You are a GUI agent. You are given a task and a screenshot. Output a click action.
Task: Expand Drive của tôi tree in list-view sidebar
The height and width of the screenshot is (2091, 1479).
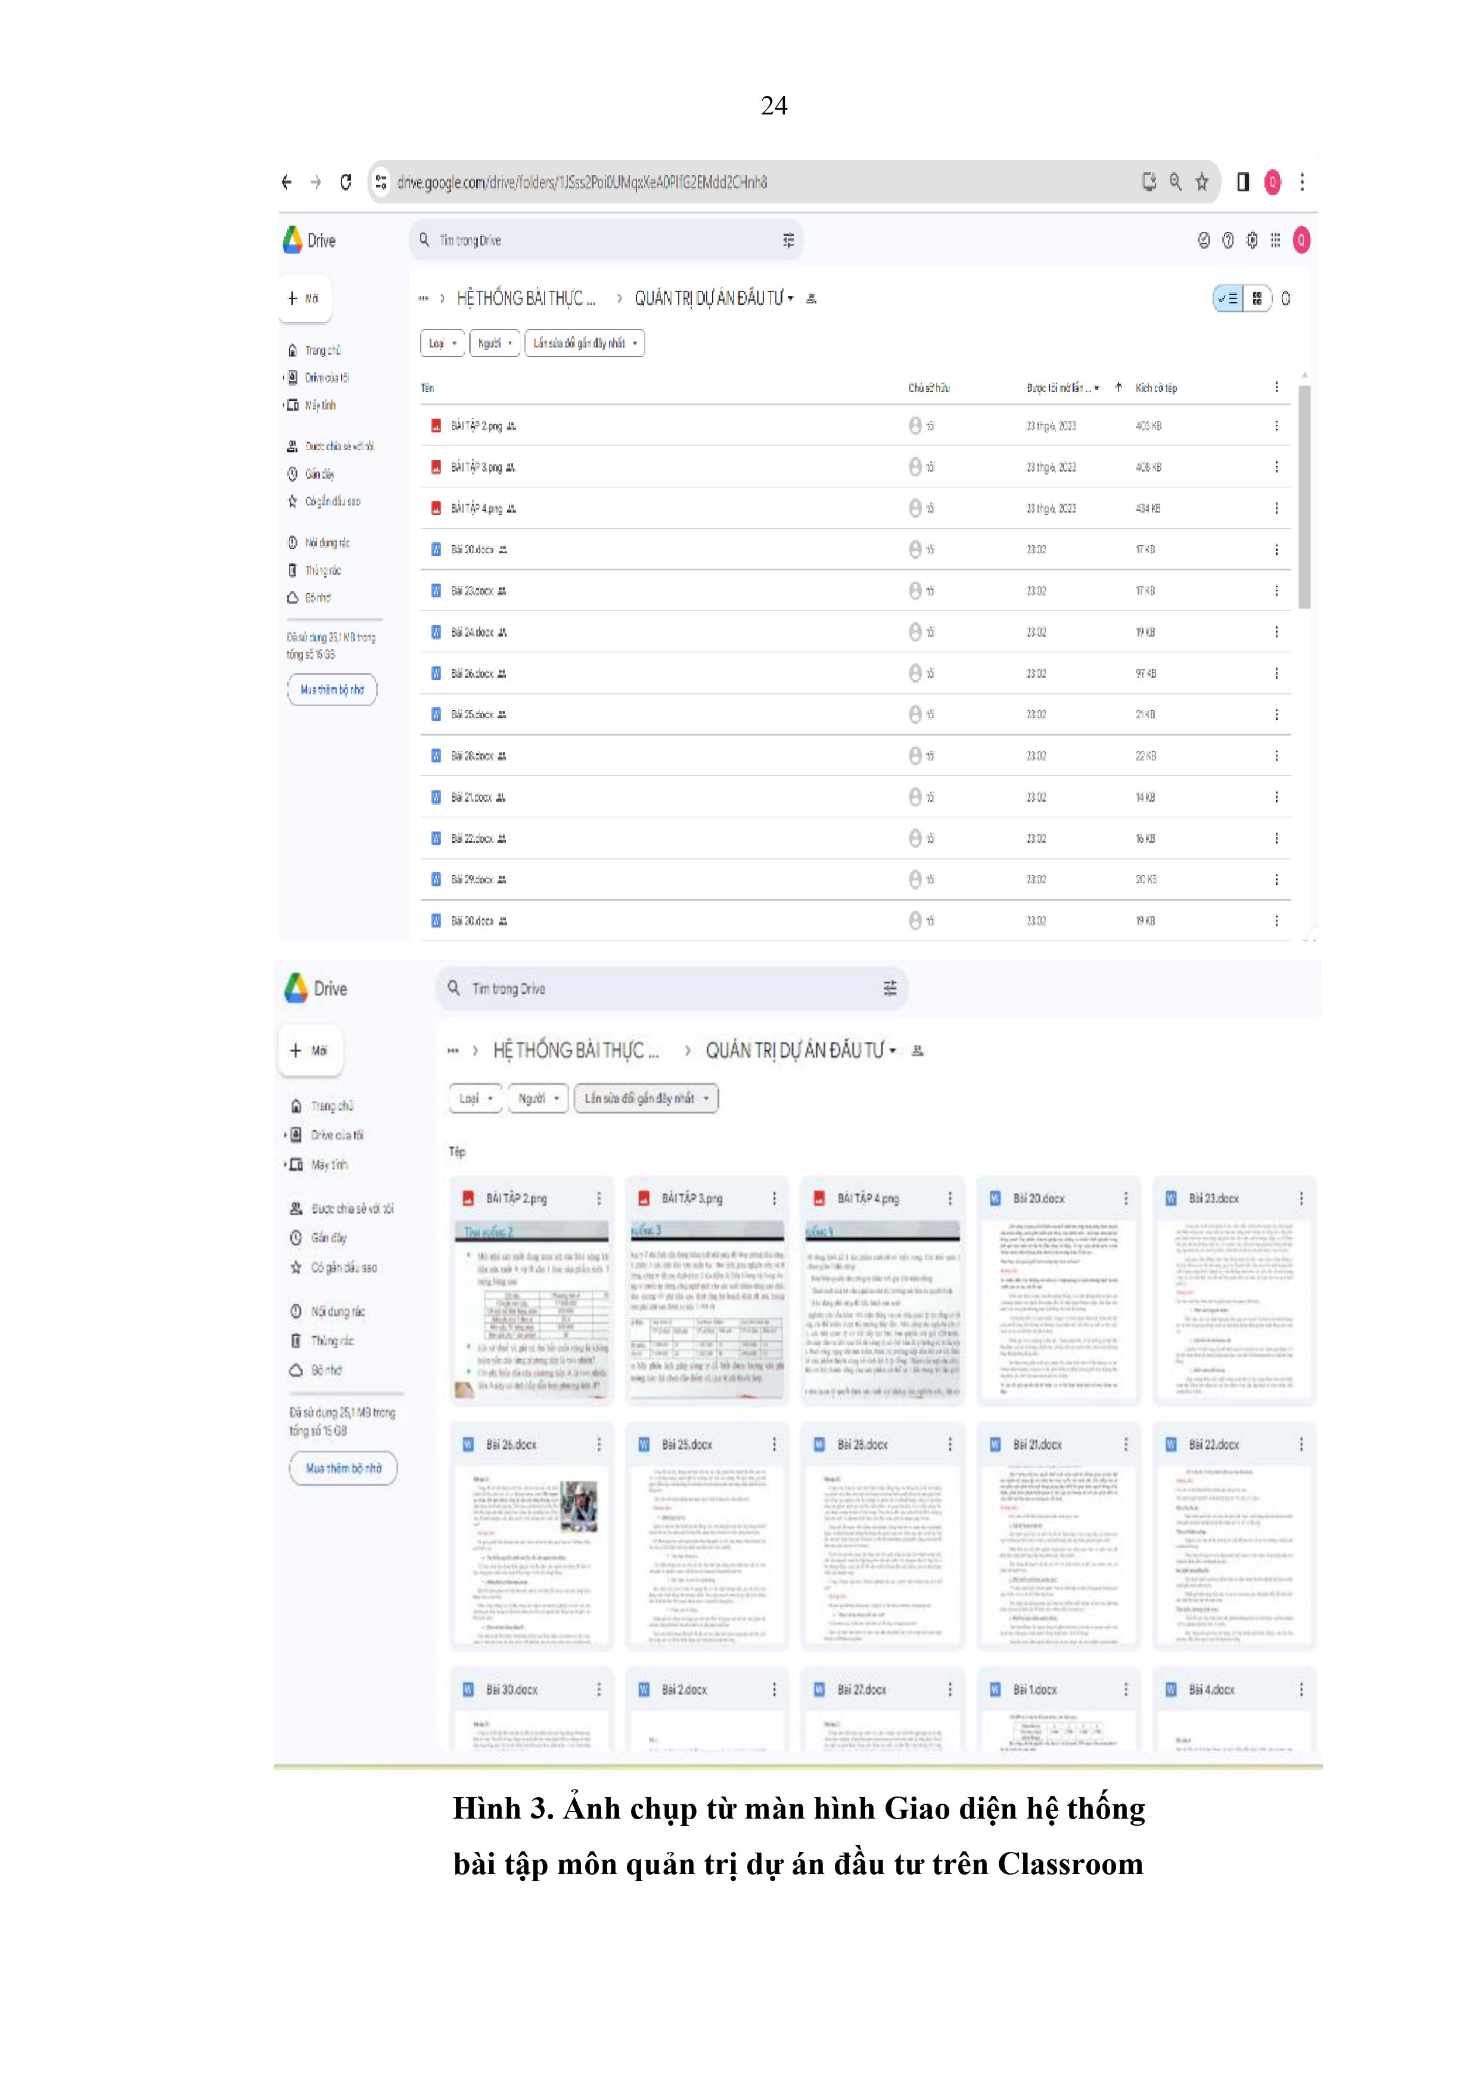point(284,378)
